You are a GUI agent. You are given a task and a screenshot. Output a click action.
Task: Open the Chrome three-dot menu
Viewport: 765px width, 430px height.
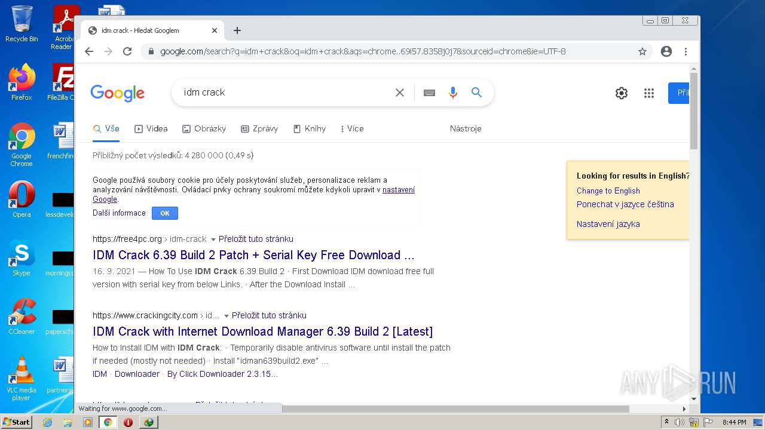(686, 51)
